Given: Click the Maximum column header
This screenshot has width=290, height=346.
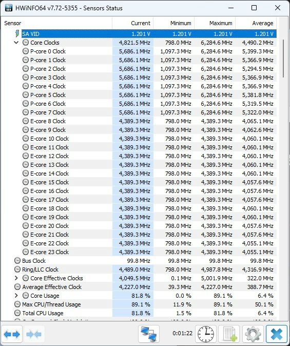Looking at the screenshot, I should click(215, 23).
